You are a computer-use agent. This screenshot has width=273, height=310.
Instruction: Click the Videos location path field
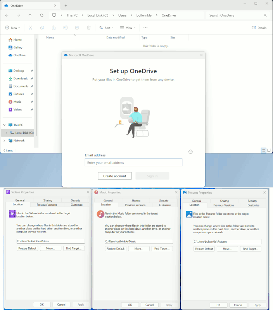(51, 241)
